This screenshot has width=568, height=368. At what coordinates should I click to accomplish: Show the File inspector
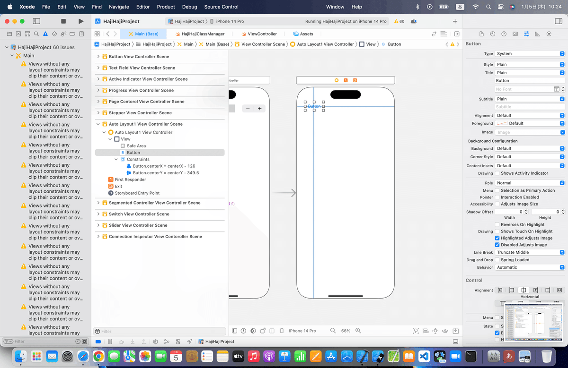coord(481,34)
